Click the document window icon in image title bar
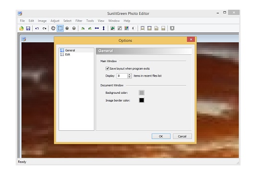 coord(24,39)
